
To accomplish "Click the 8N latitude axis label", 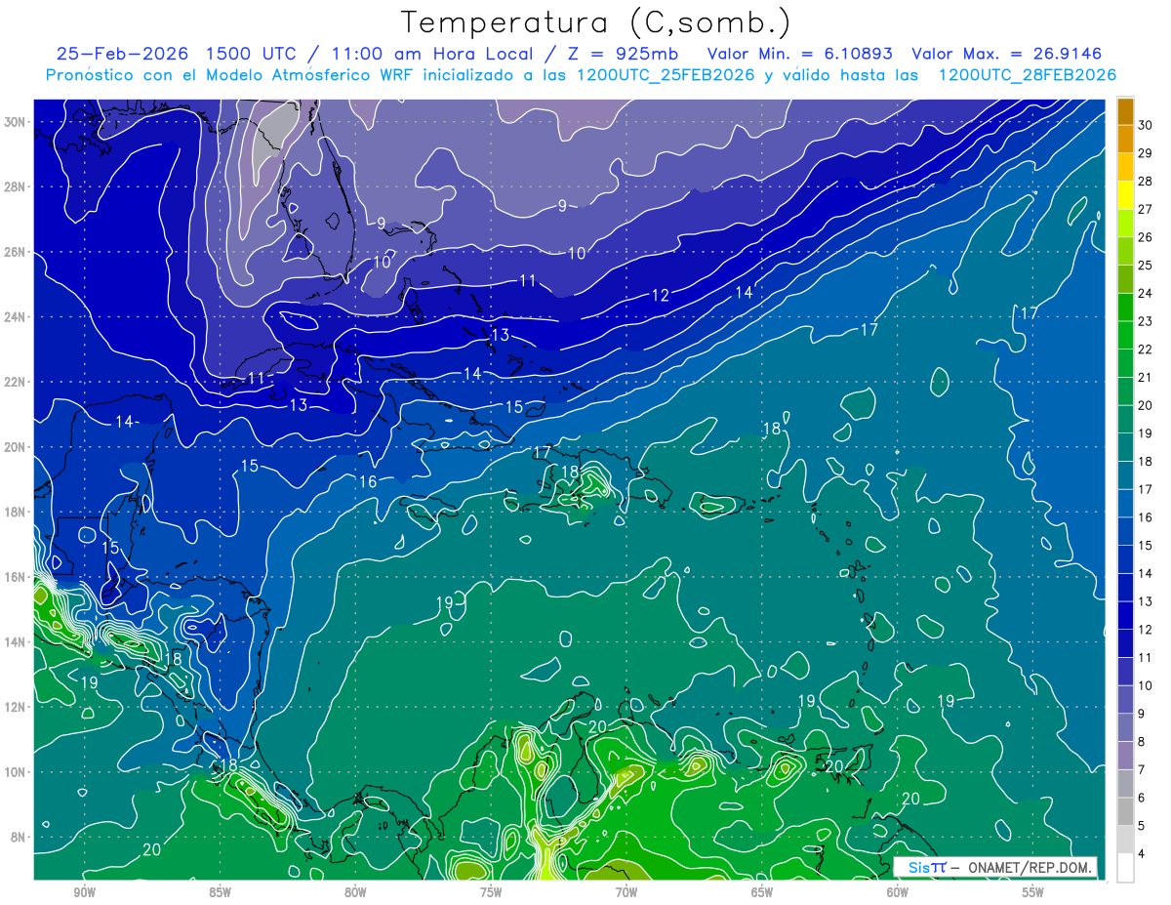I will (x=20, y=837).
